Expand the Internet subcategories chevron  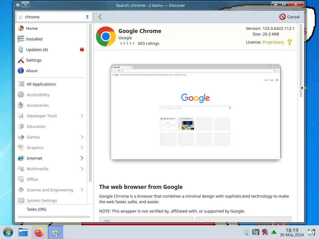[82, 158]
